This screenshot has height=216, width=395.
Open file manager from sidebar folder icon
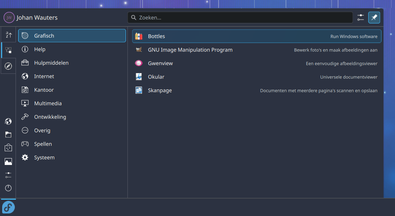[x=8, y=135]
